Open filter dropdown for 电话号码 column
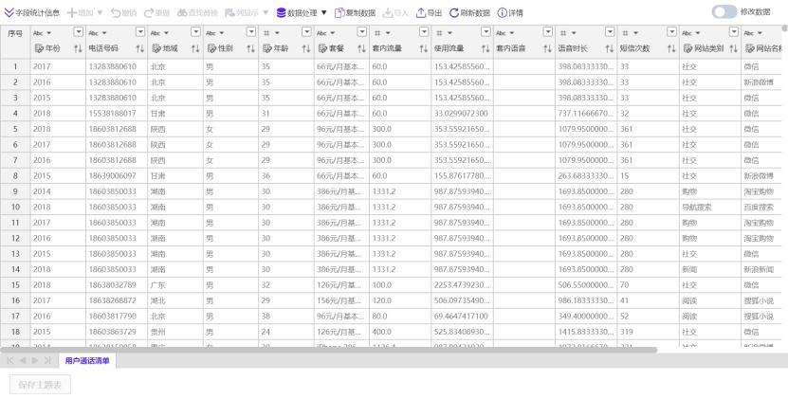 click(x=140, y=32)
